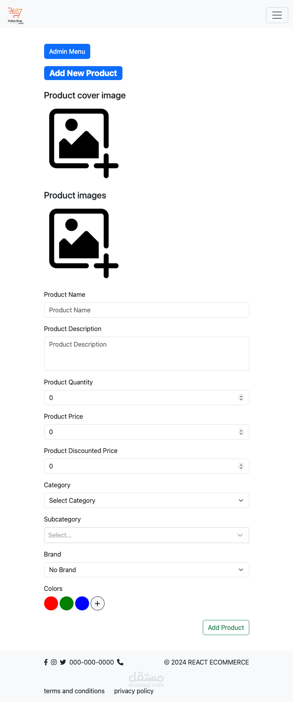The height and width of the screenshot is (702, 293).
Task: Open the terms and conditions link
Action: coord(74,691)
